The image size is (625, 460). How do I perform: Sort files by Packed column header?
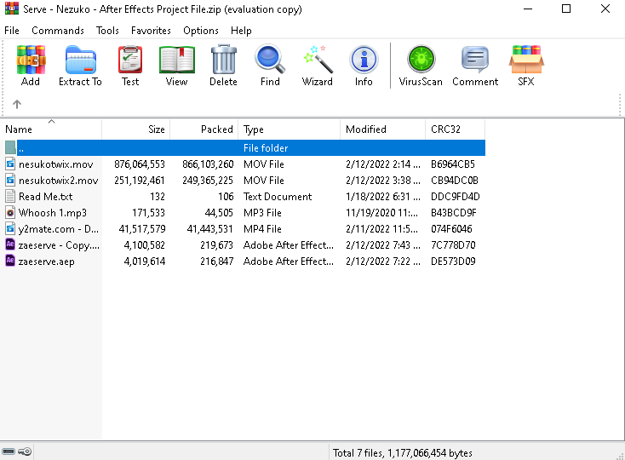[x=204, y=129]
